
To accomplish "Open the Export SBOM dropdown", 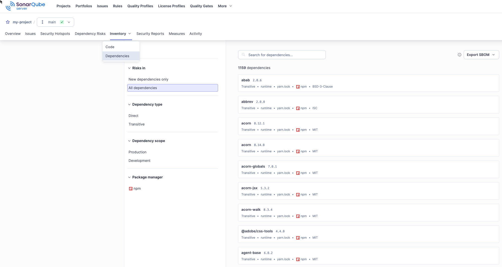I will 481,54.
